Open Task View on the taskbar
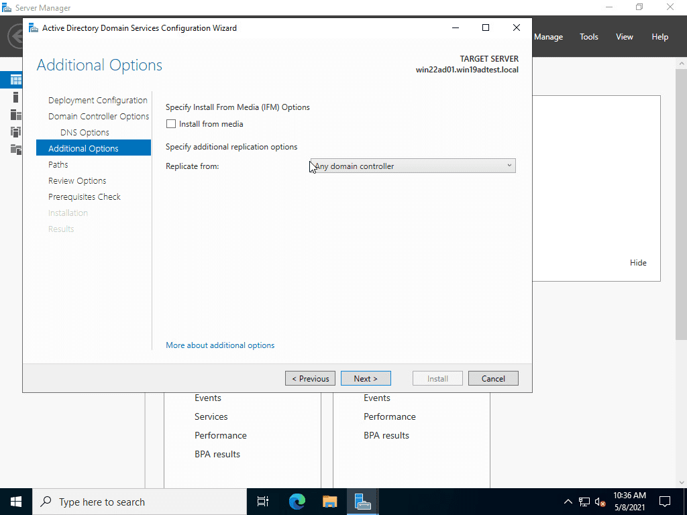Screen dimensions: 687x515 262,501
